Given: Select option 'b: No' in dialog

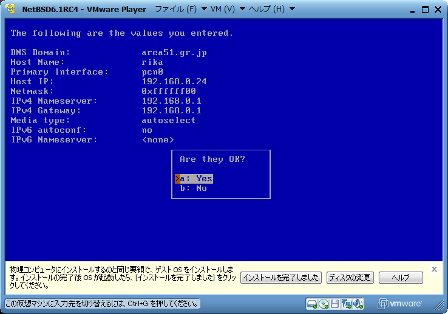Looking at the screenshot, I should point(194,189).
